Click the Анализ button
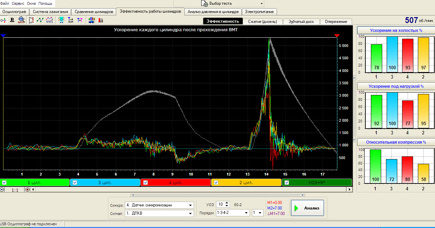The width and height of the screenshot is (435, 228). coord(307,208)
